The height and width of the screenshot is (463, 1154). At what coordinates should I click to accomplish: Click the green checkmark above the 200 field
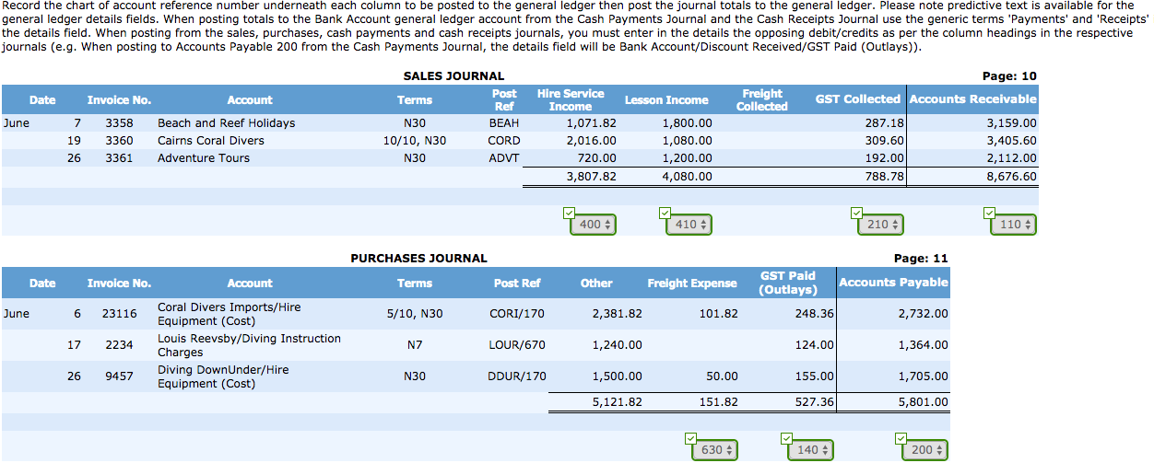click(901, 439)
